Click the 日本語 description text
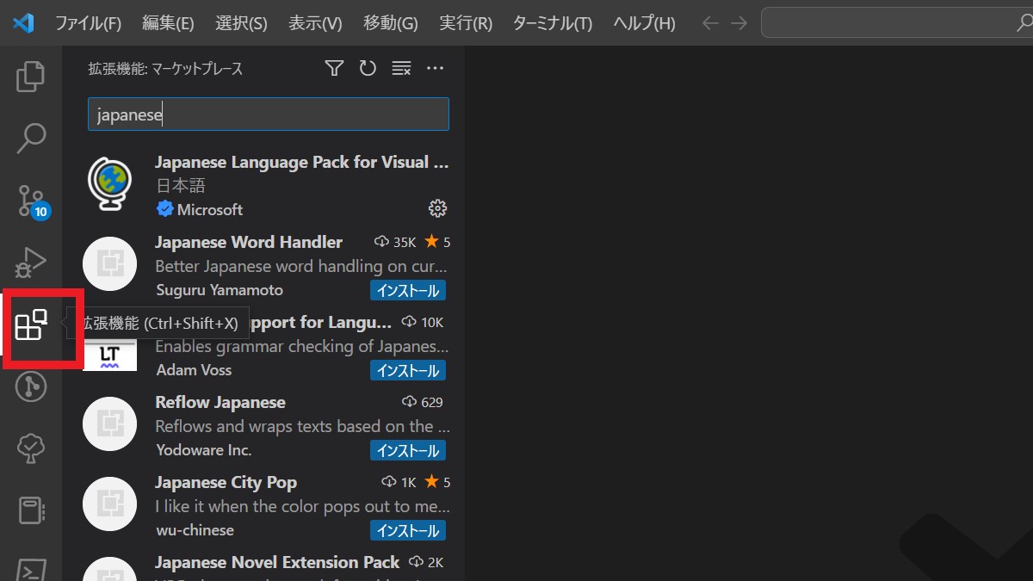 (180, 185)
